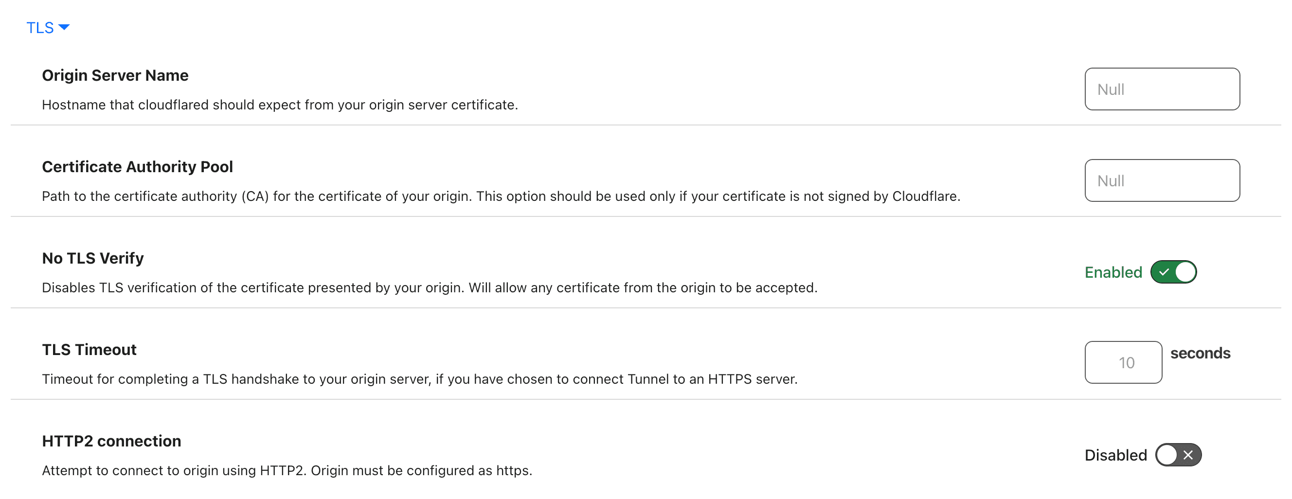Click the TLS handshake timeout description text
This screenshot has height=499, width=1292.
point(419,379)
